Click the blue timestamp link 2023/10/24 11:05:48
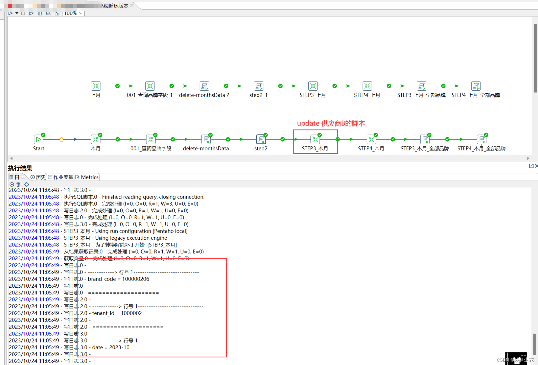538x365 pixels. click(x=34, y=197)
